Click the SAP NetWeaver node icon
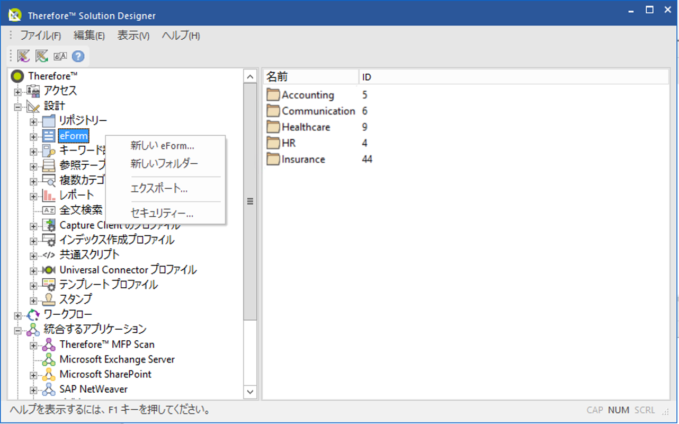 coord(49,389)
